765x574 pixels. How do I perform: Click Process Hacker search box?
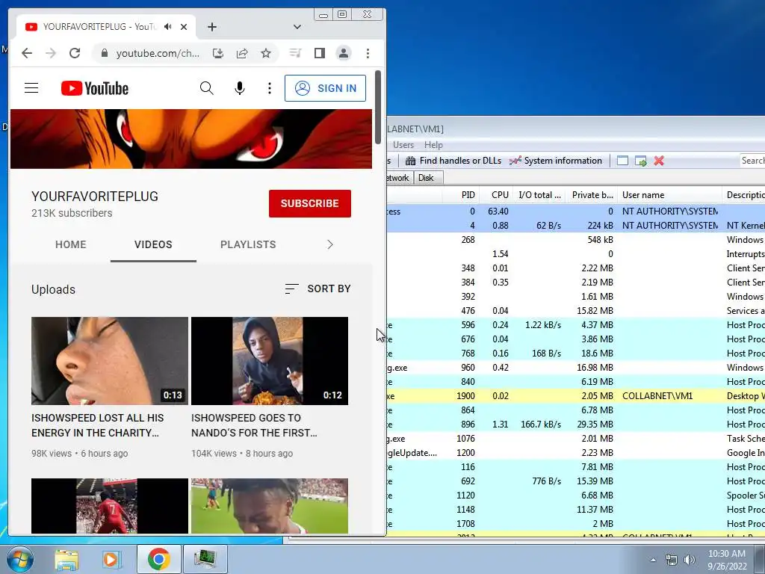tap(752, 161)
